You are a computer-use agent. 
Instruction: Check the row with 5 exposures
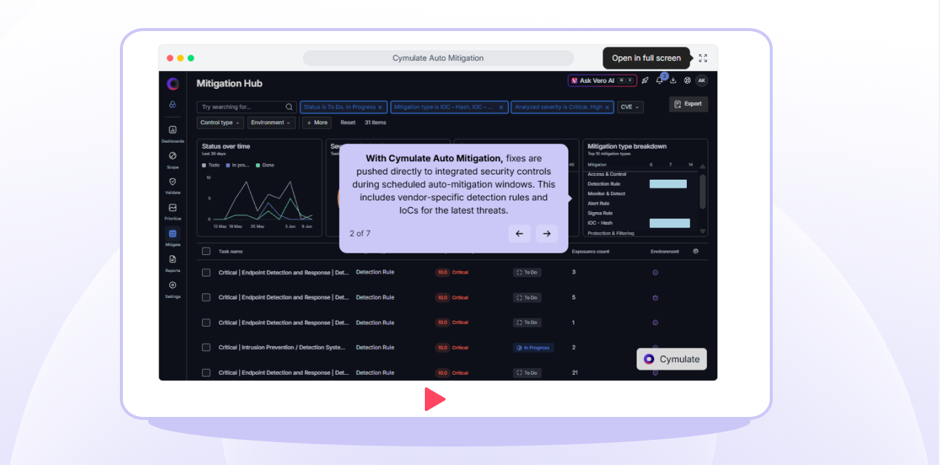(x=206, y=298)
